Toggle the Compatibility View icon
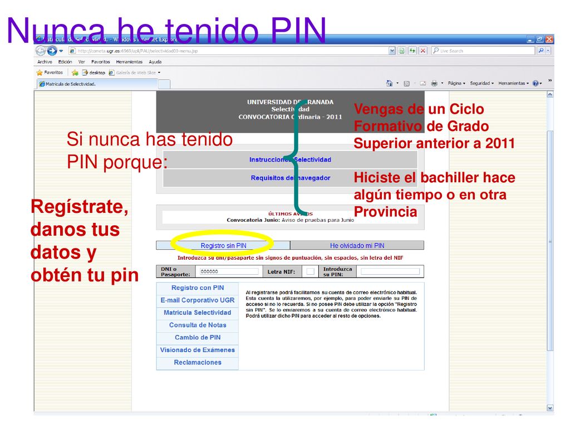 coord(402,51)
